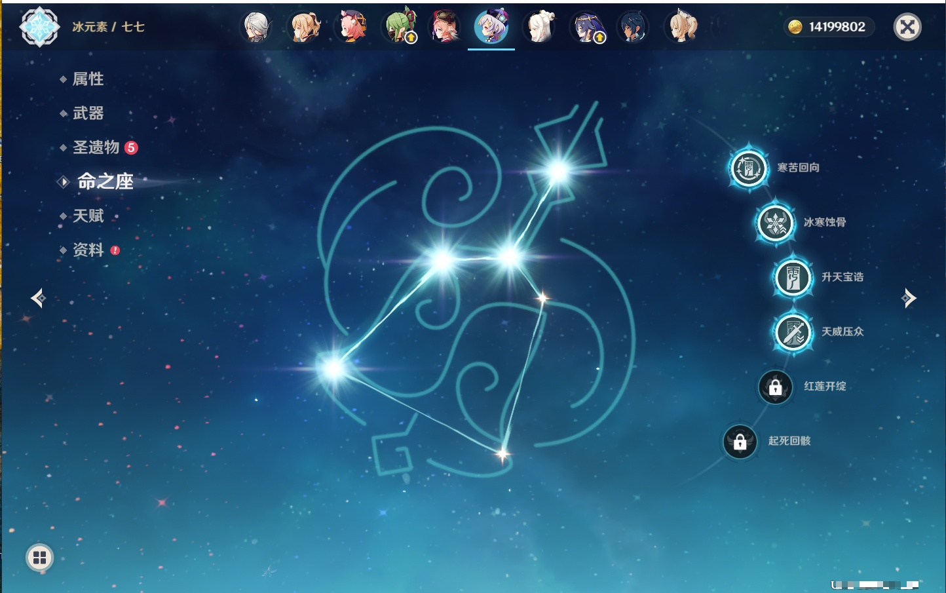
Task: Click the Cryo element emblem beside 冰元素
Action: [x=39, y=27]
